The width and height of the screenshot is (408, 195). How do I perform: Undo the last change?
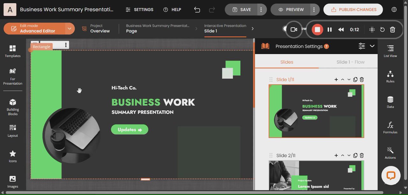[x=197, y=10]
